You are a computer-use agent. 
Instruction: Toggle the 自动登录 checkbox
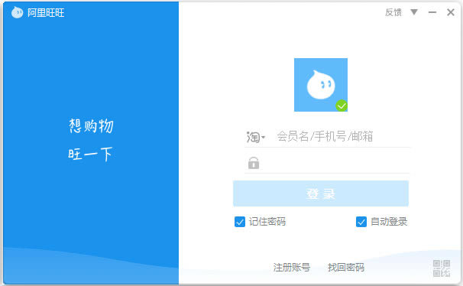(361, 222)
